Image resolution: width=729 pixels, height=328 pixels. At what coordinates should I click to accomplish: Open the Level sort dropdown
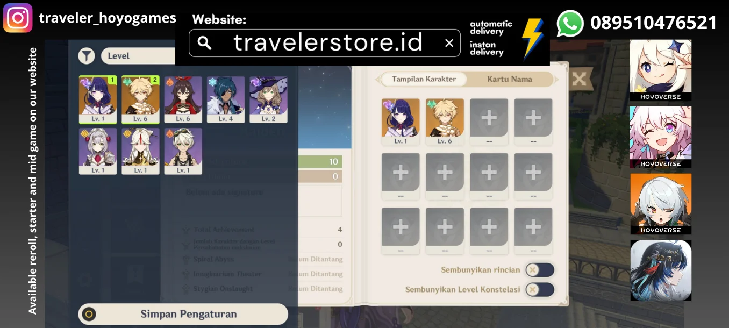(x=139, y=56)
